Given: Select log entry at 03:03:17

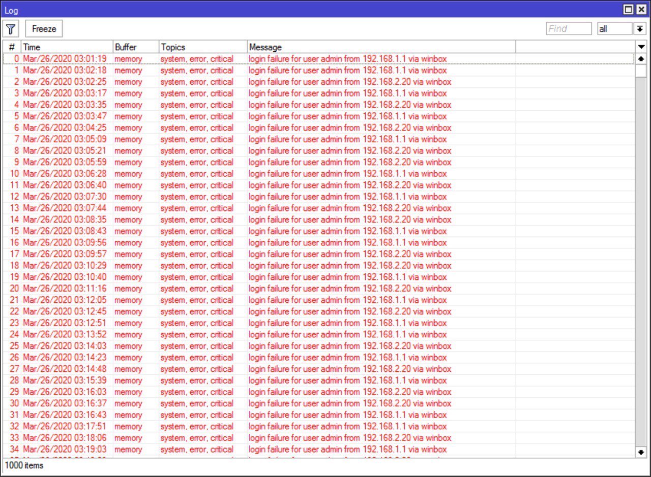Looking at the screenshot, I should pyautogui.click(x=319, y=93).
